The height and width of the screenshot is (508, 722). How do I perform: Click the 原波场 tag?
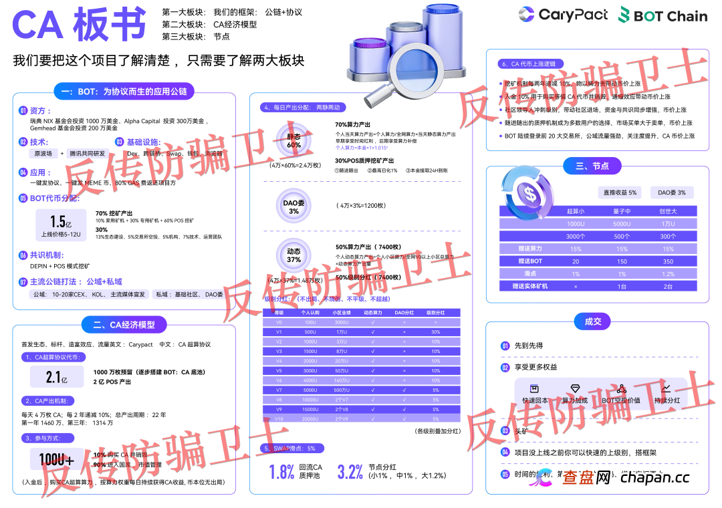click(43, 153)
